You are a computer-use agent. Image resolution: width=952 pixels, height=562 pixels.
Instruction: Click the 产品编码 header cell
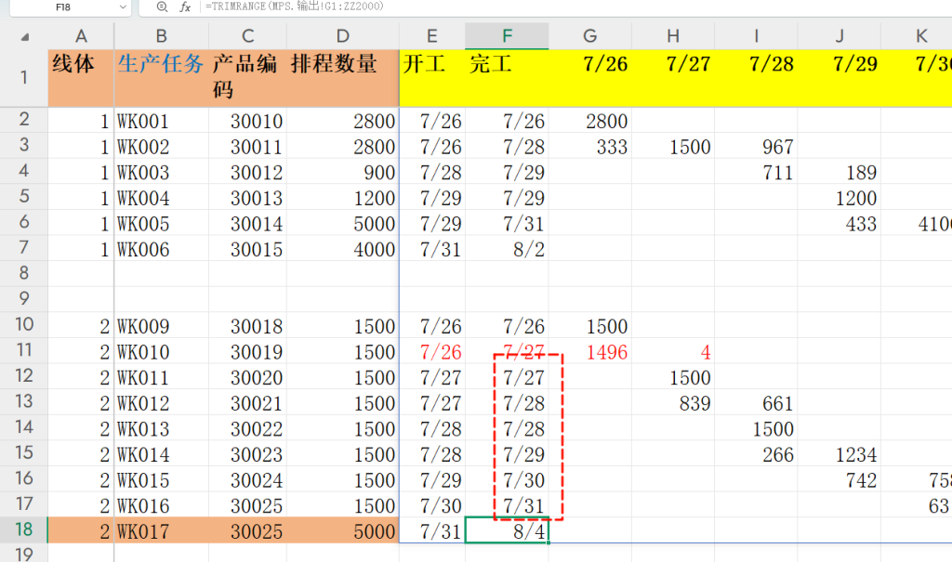pos(247,78)
